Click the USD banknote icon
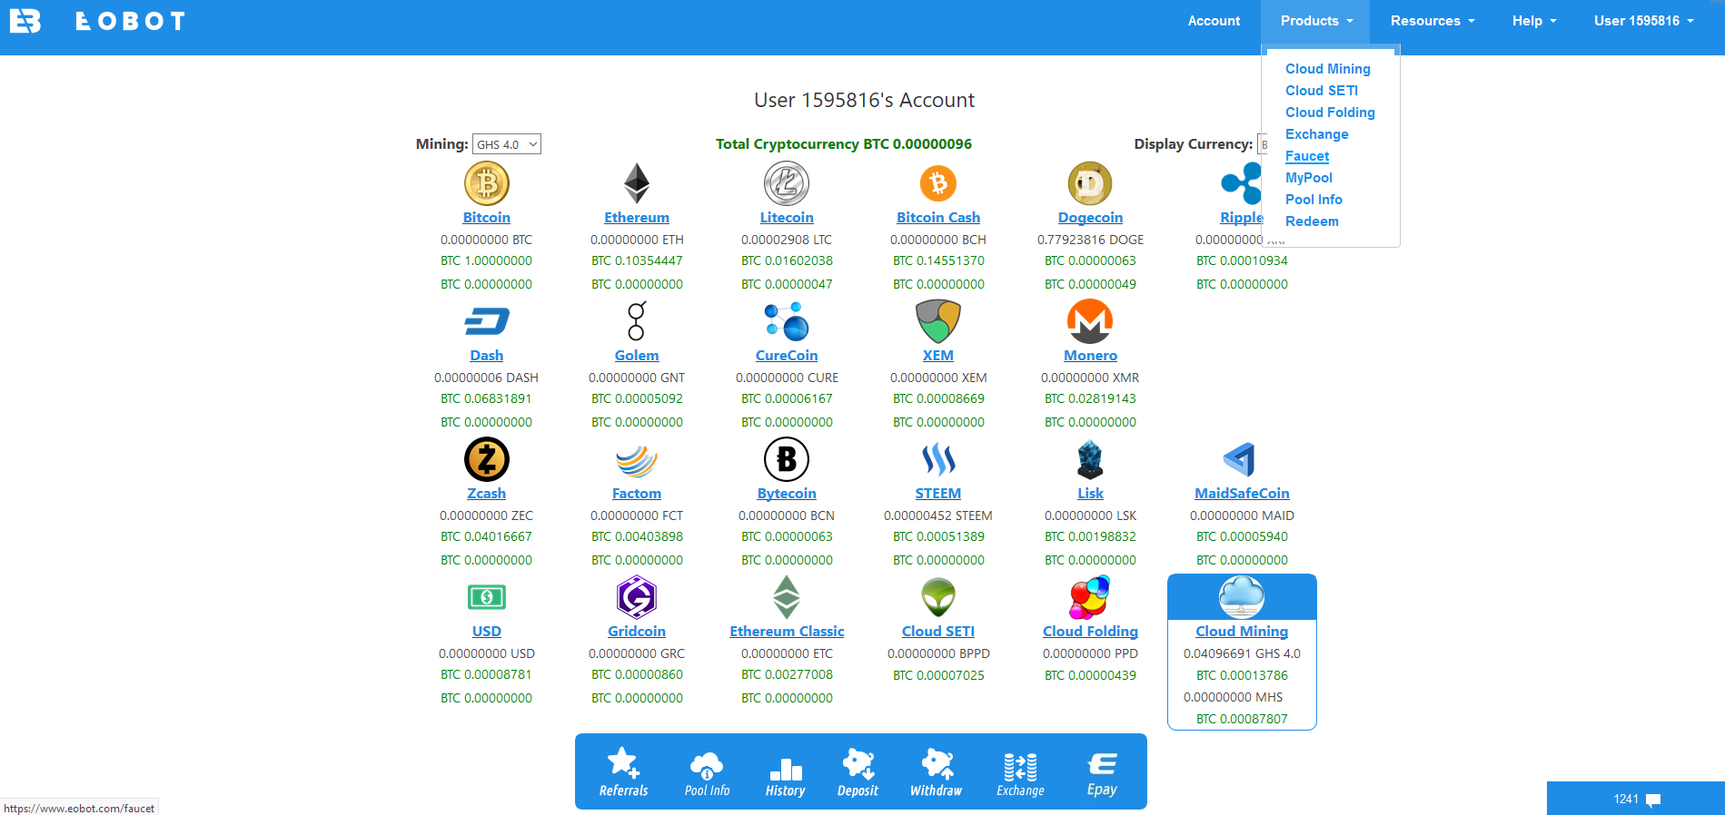Screen dimensions: 1725x815 pos(487,597)
